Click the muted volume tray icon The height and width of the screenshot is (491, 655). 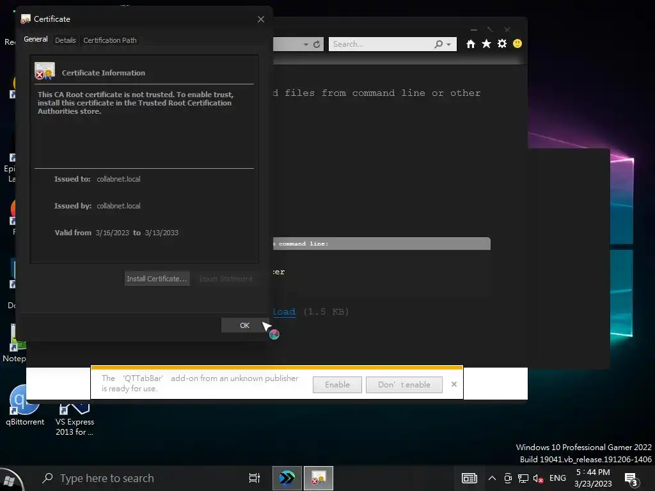[x=539, y=478]
